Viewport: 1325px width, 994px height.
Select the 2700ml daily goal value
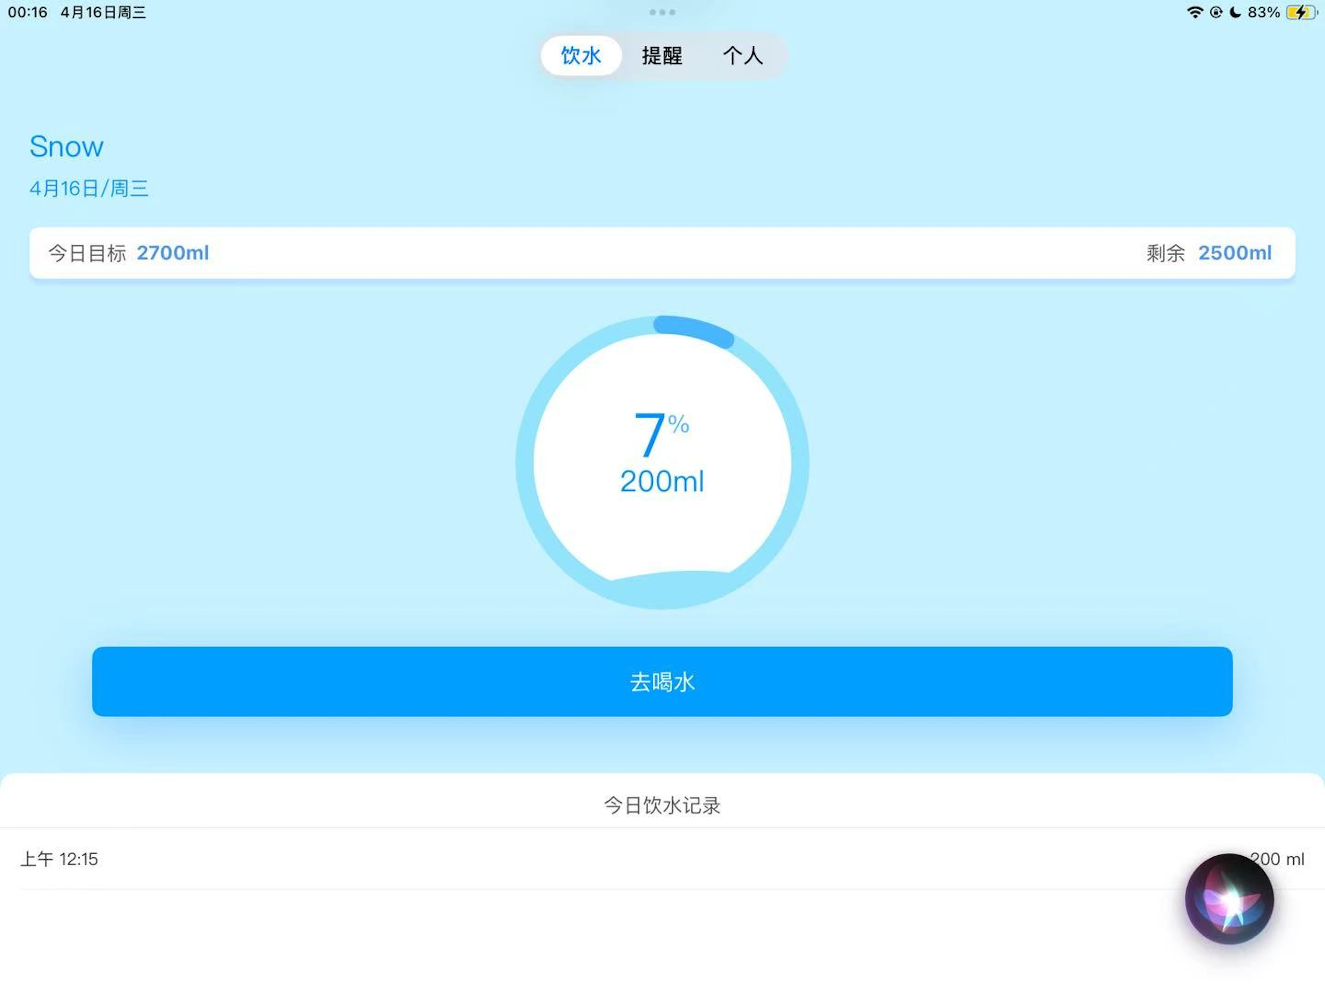point(172,253)
